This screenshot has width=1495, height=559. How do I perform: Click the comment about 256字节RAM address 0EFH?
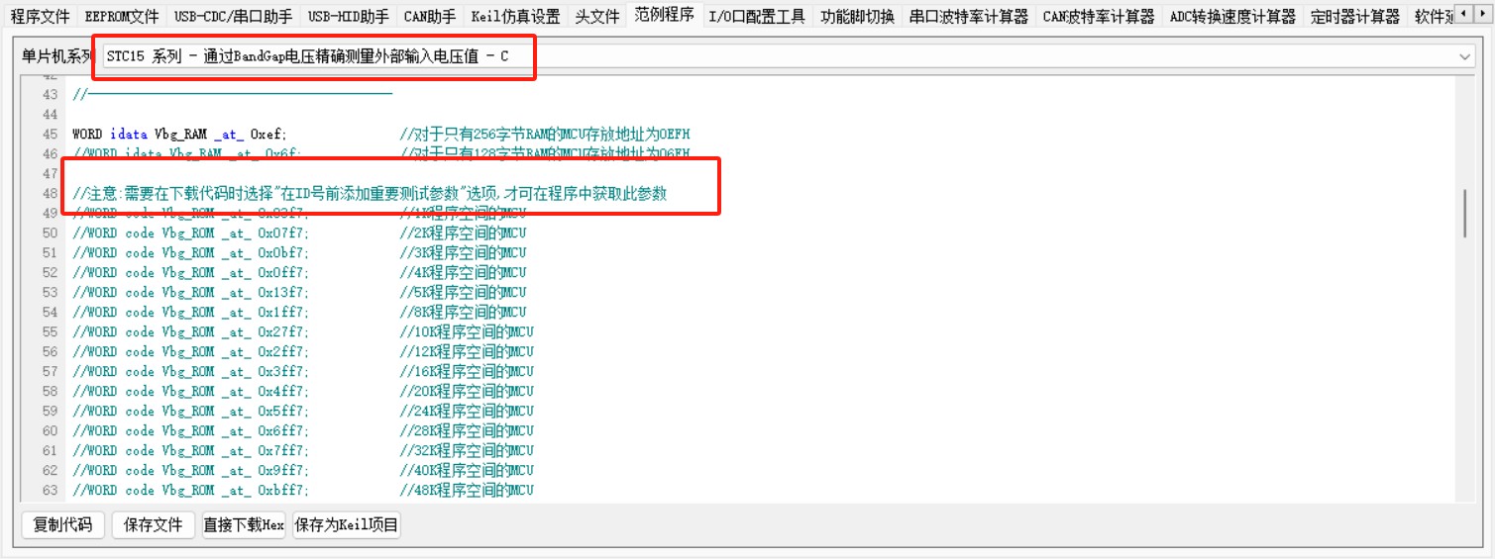[545, 134]
